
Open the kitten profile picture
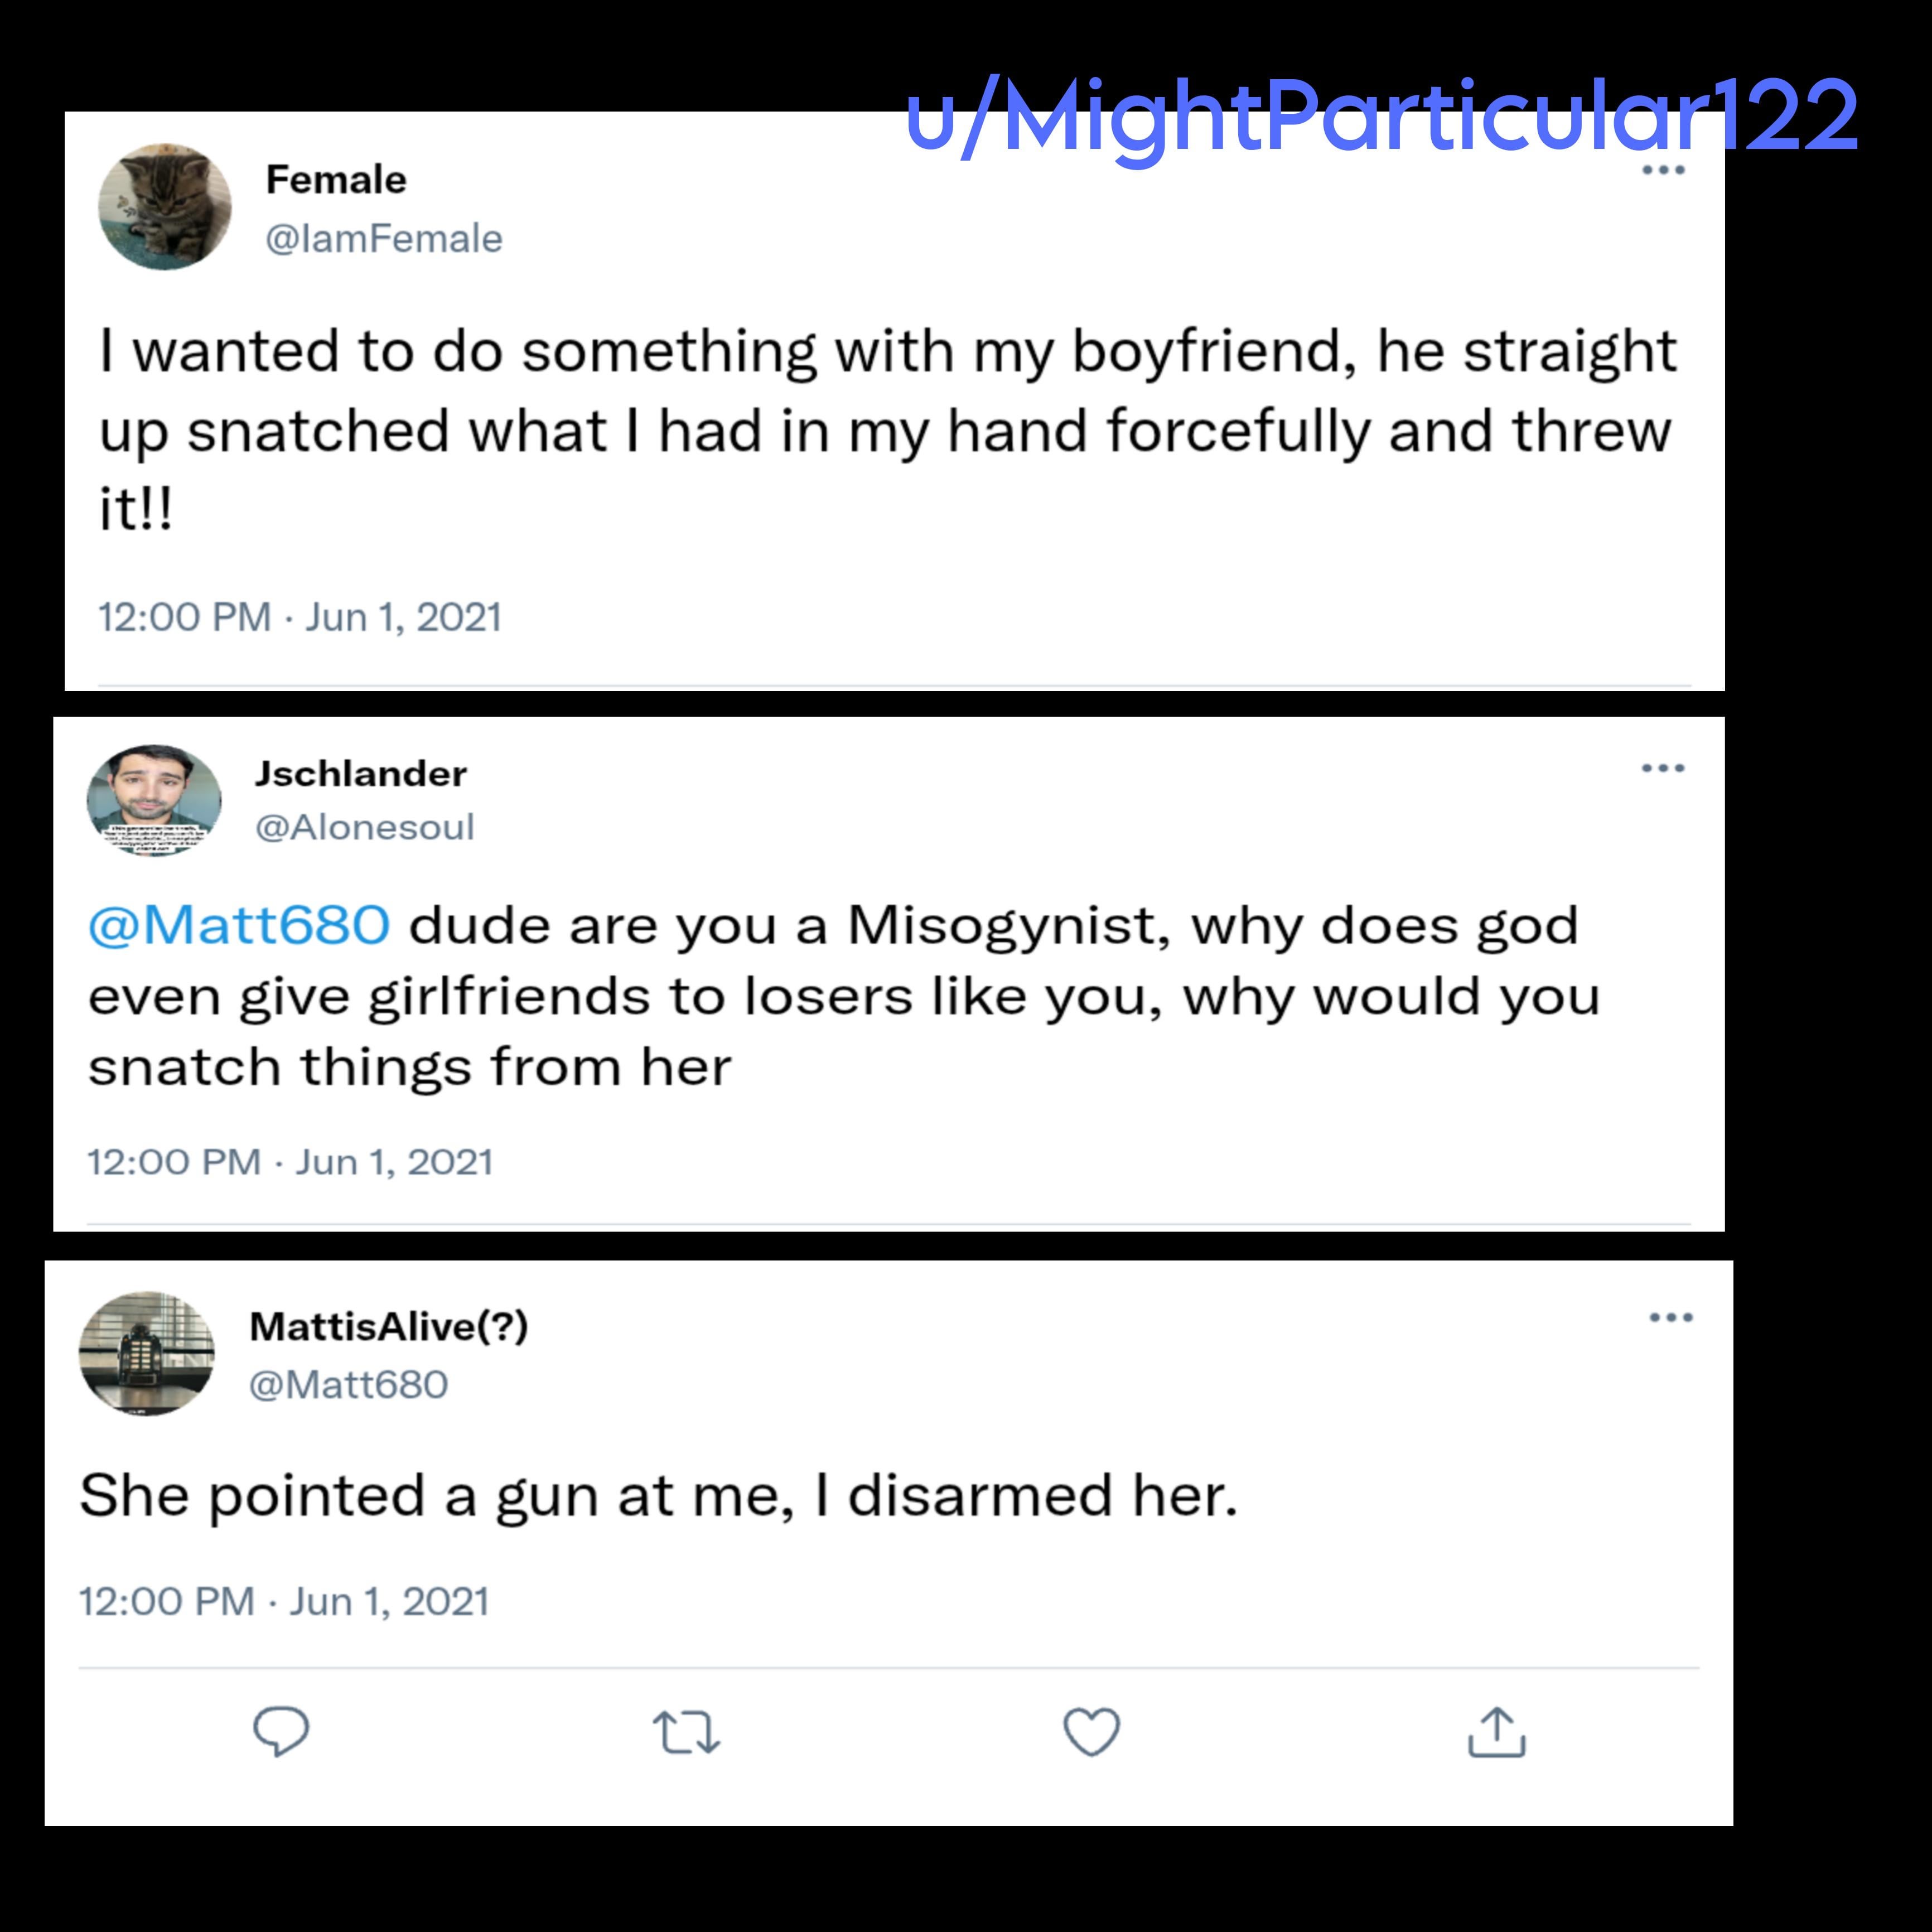[165, 207]
